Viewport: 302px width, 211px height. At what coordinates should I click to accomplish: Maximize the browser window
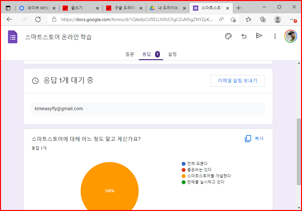(279, 7)
